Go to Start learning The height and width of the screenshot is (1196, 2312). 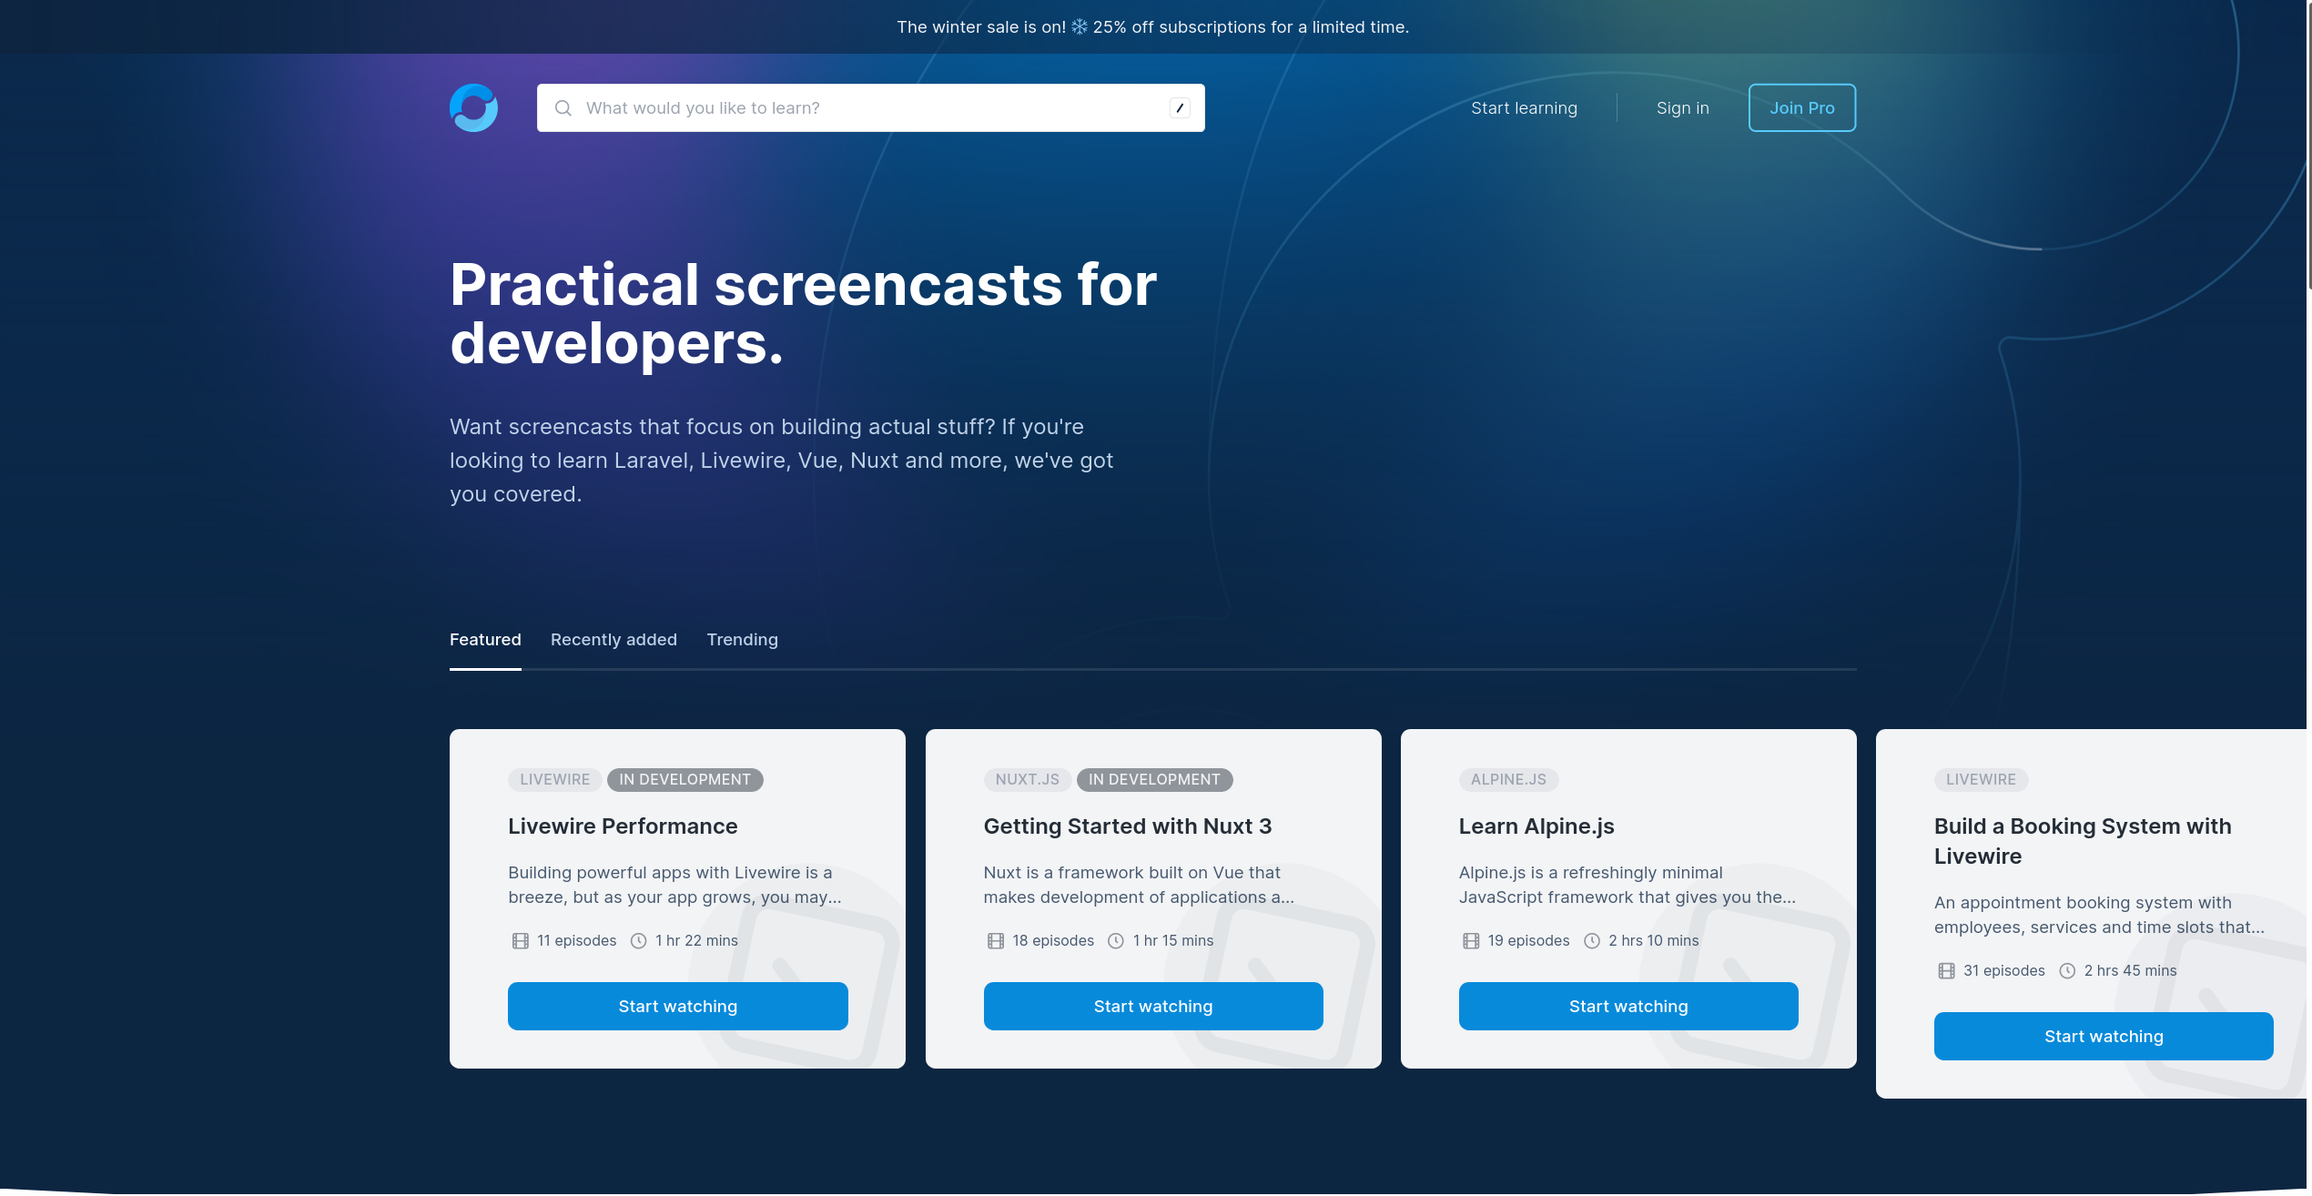[1524, 108]
